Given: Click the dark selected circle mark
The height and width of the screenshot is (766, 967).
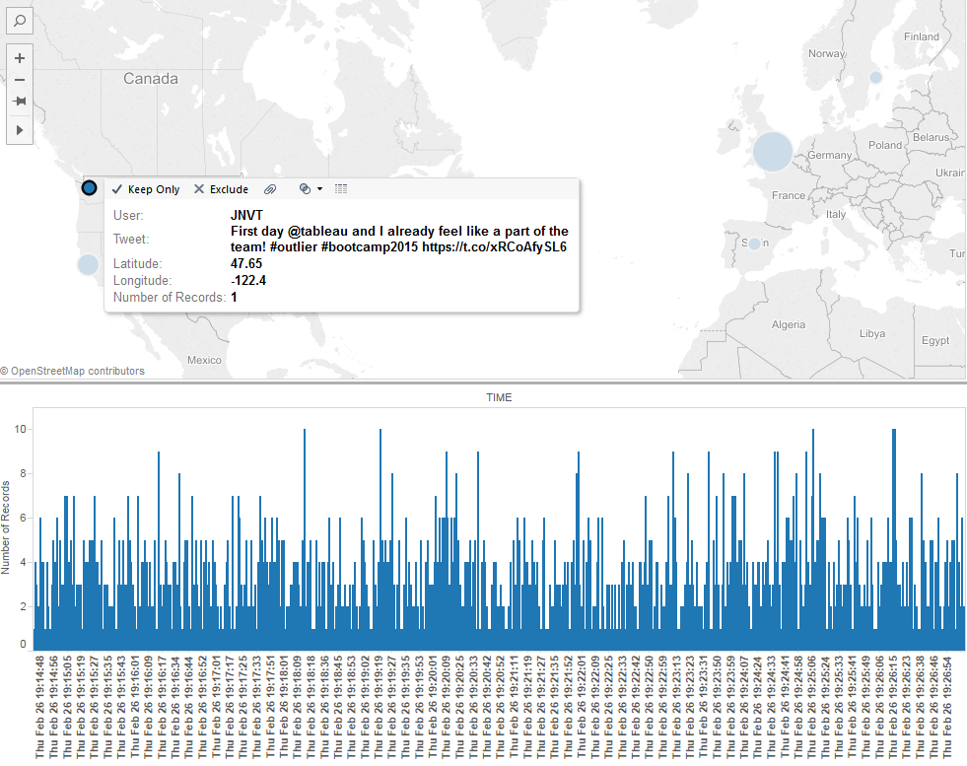Looking at the screenshot, I should pos(89,187).
